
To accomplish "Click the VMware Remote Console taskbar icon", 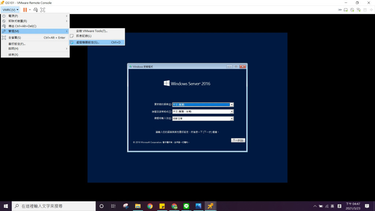I will [211, 206].
